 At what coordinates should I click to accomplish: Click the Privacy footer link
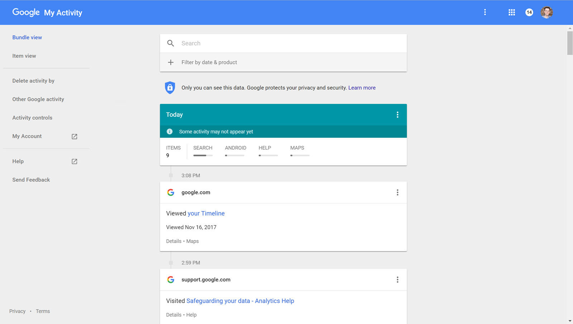[x=17, y=311]
